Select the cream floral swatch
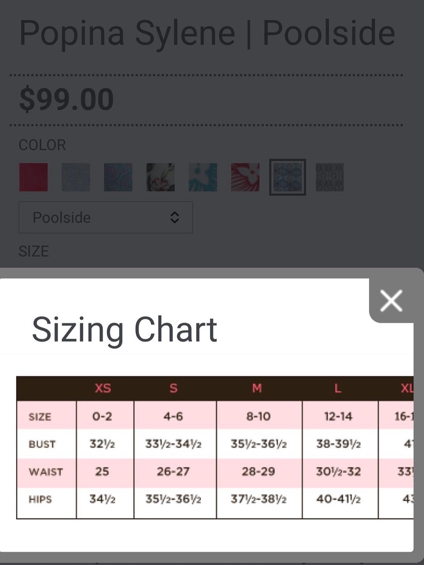The height and width of the screenshot is (565, 424). (161, 177)
